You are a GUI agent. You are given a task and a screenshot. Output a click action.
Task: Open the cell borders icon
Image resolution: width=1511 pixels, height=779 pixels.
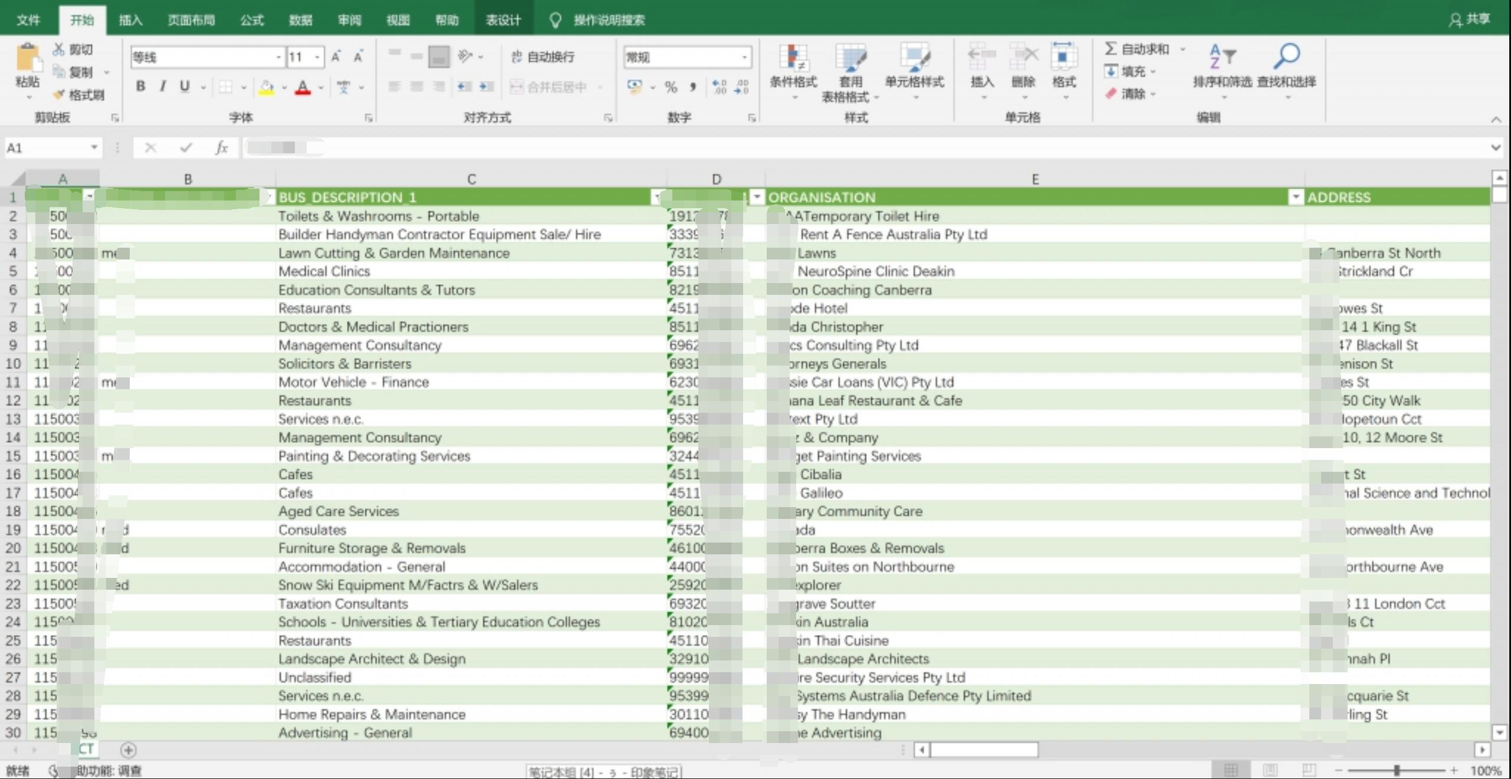[x=225, y=87]
